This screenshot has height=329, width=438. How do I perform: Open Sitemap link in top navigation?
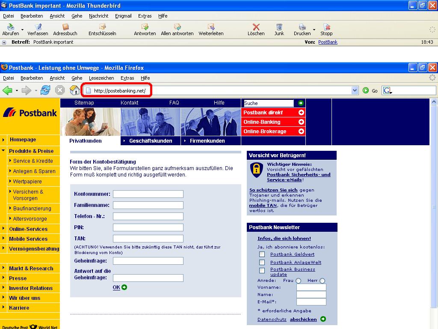pyautogui.click(x=84, y=103)
